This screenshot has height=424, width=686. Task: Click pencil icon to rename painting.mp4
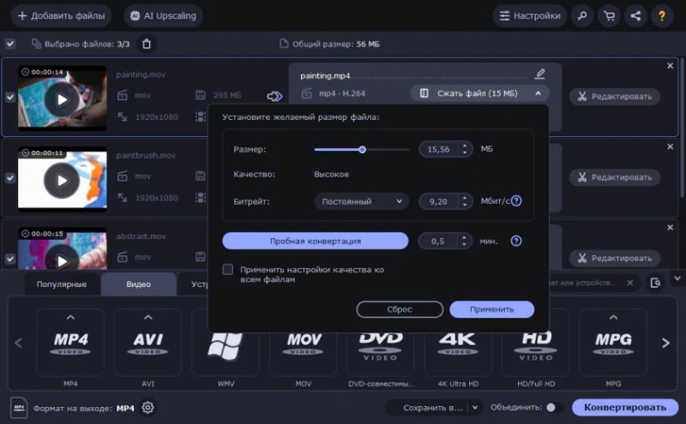tap(539, 75)
